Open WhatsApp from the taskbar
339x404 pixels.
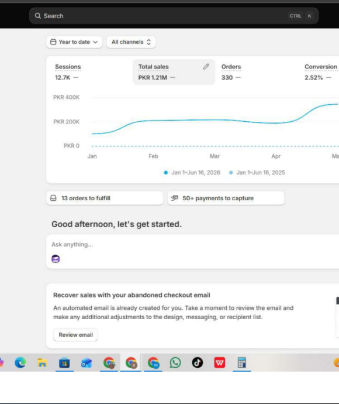click(x=175, y=363)
